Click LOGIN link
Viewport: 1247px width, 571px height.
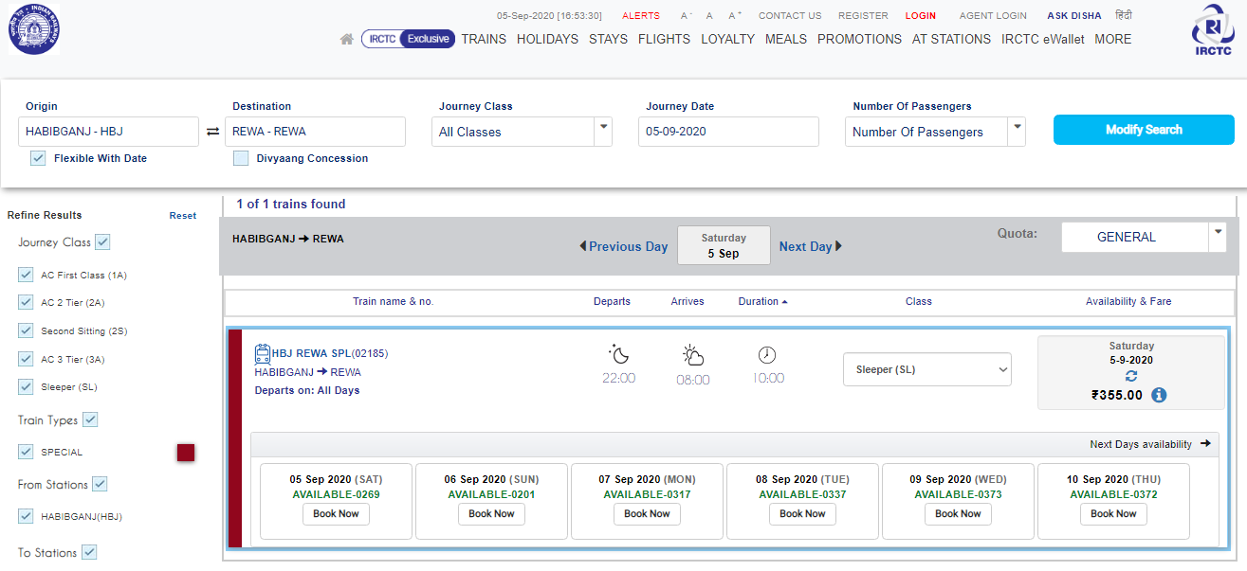[x=920, y=16]
